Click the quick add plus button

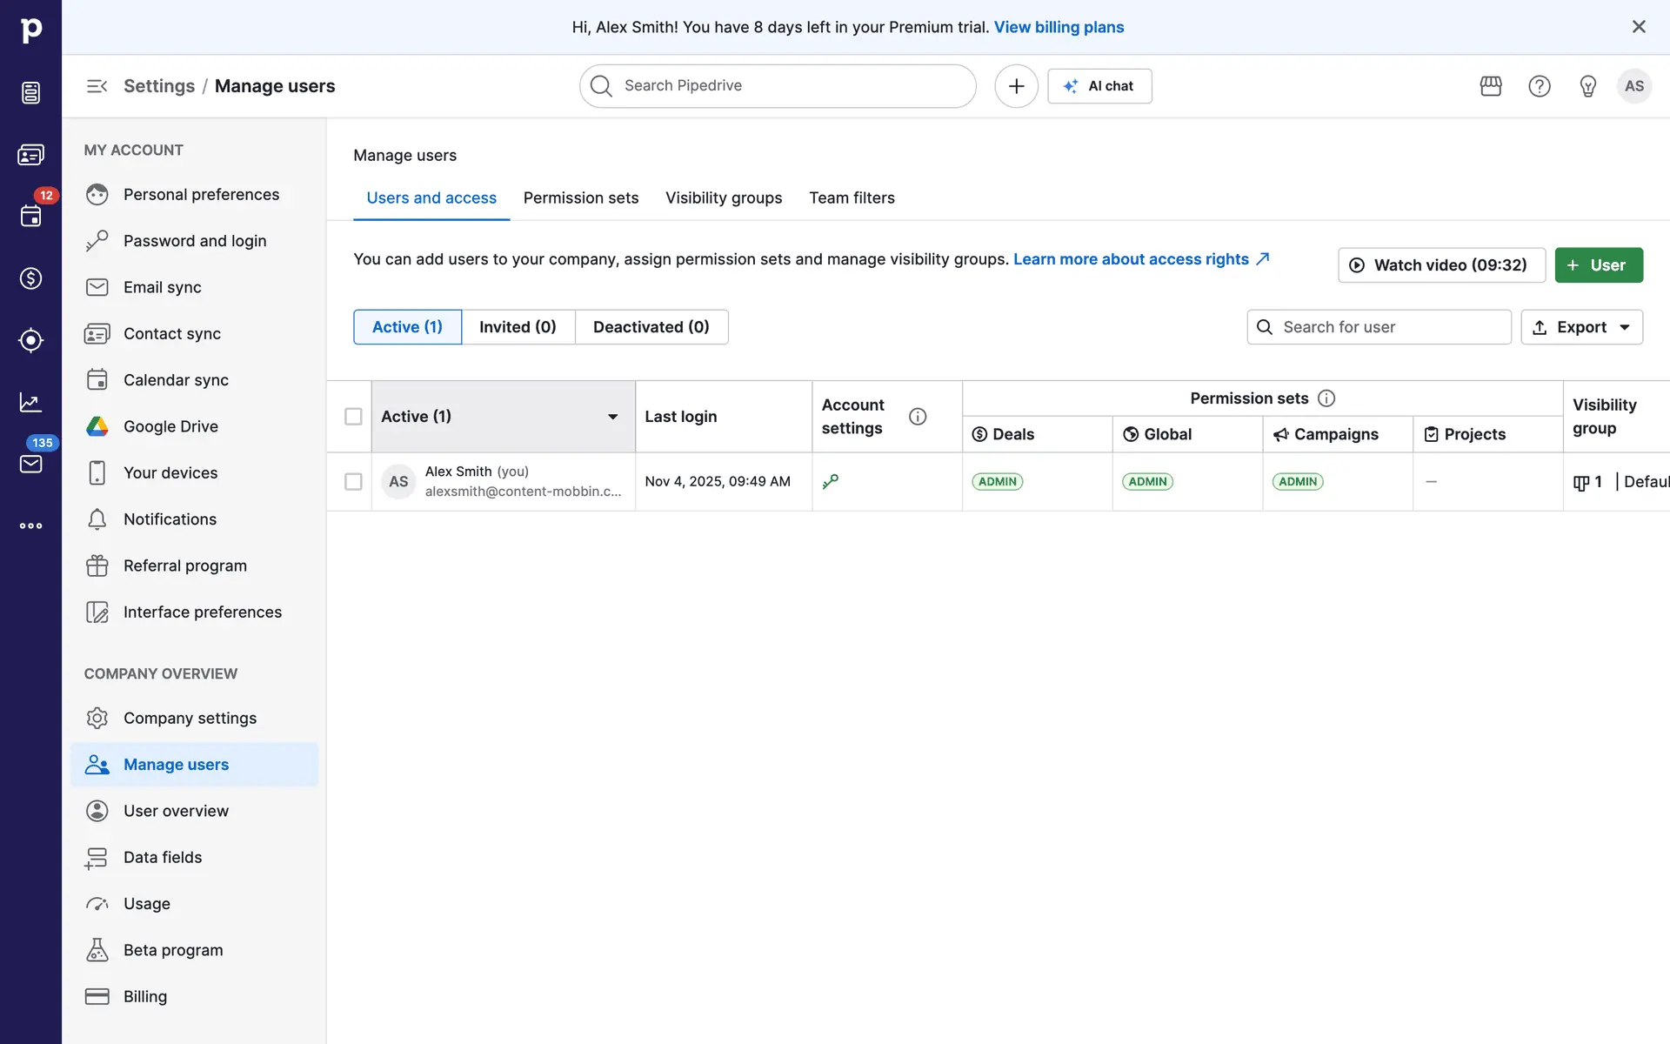tap(1016, 86)
